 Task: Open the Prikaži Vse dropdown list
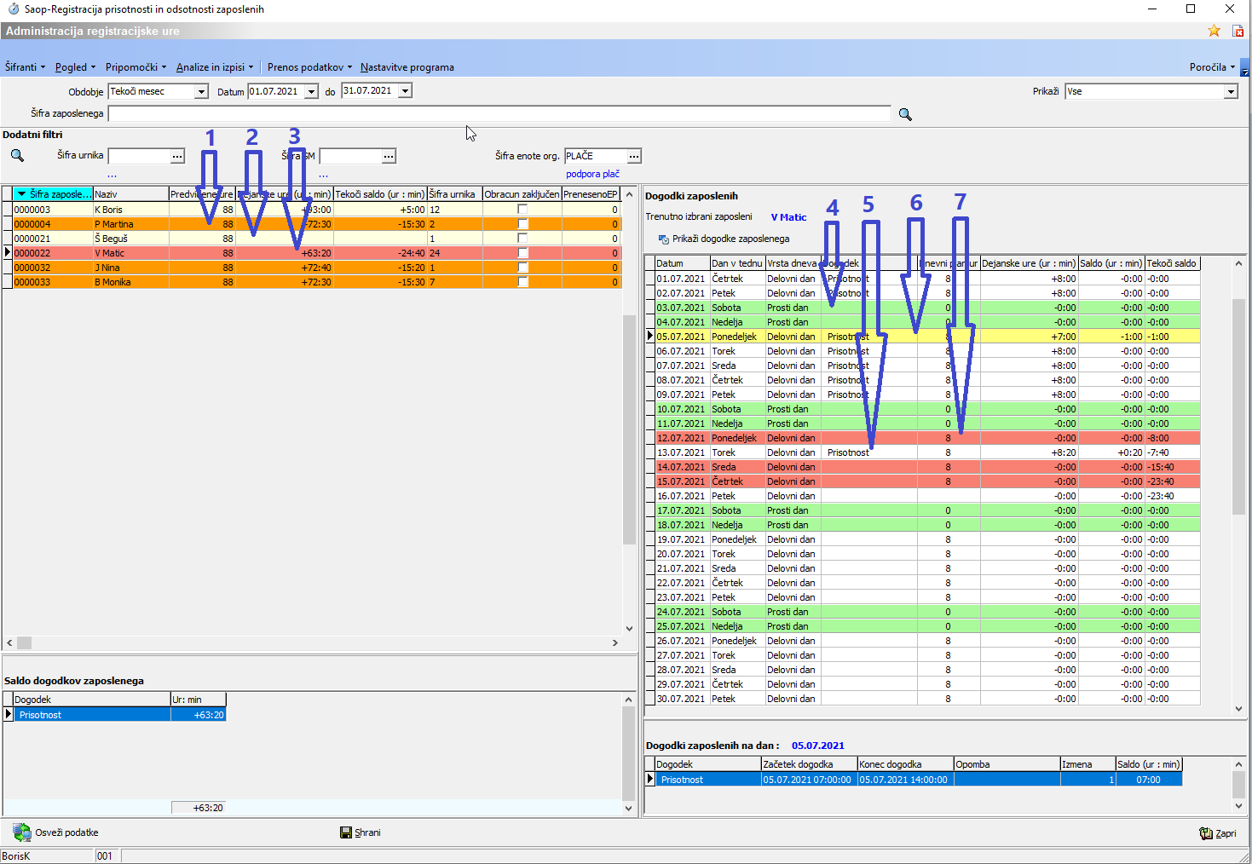[1231, 91]
